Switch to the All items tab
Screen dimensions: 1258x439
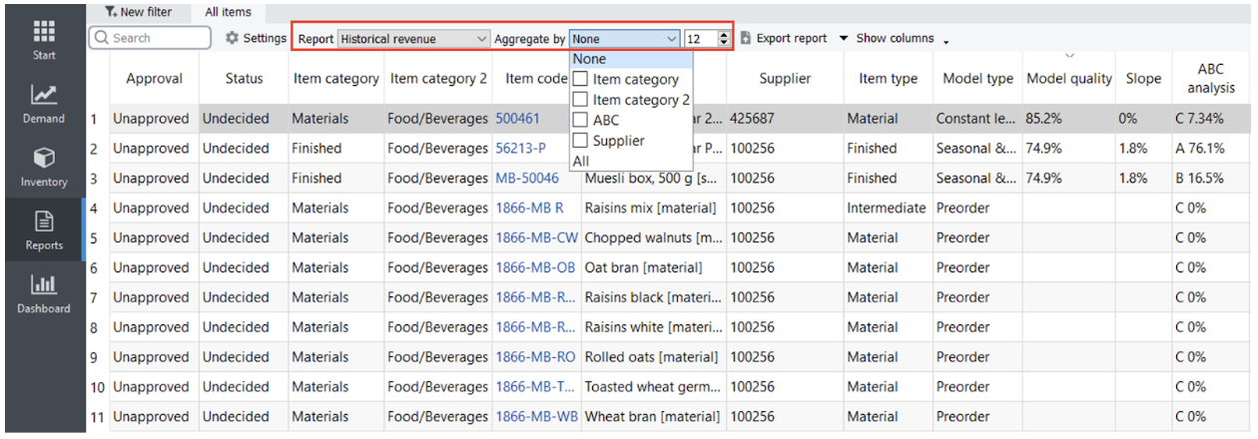pyautogui.click(x=229, y=12)
